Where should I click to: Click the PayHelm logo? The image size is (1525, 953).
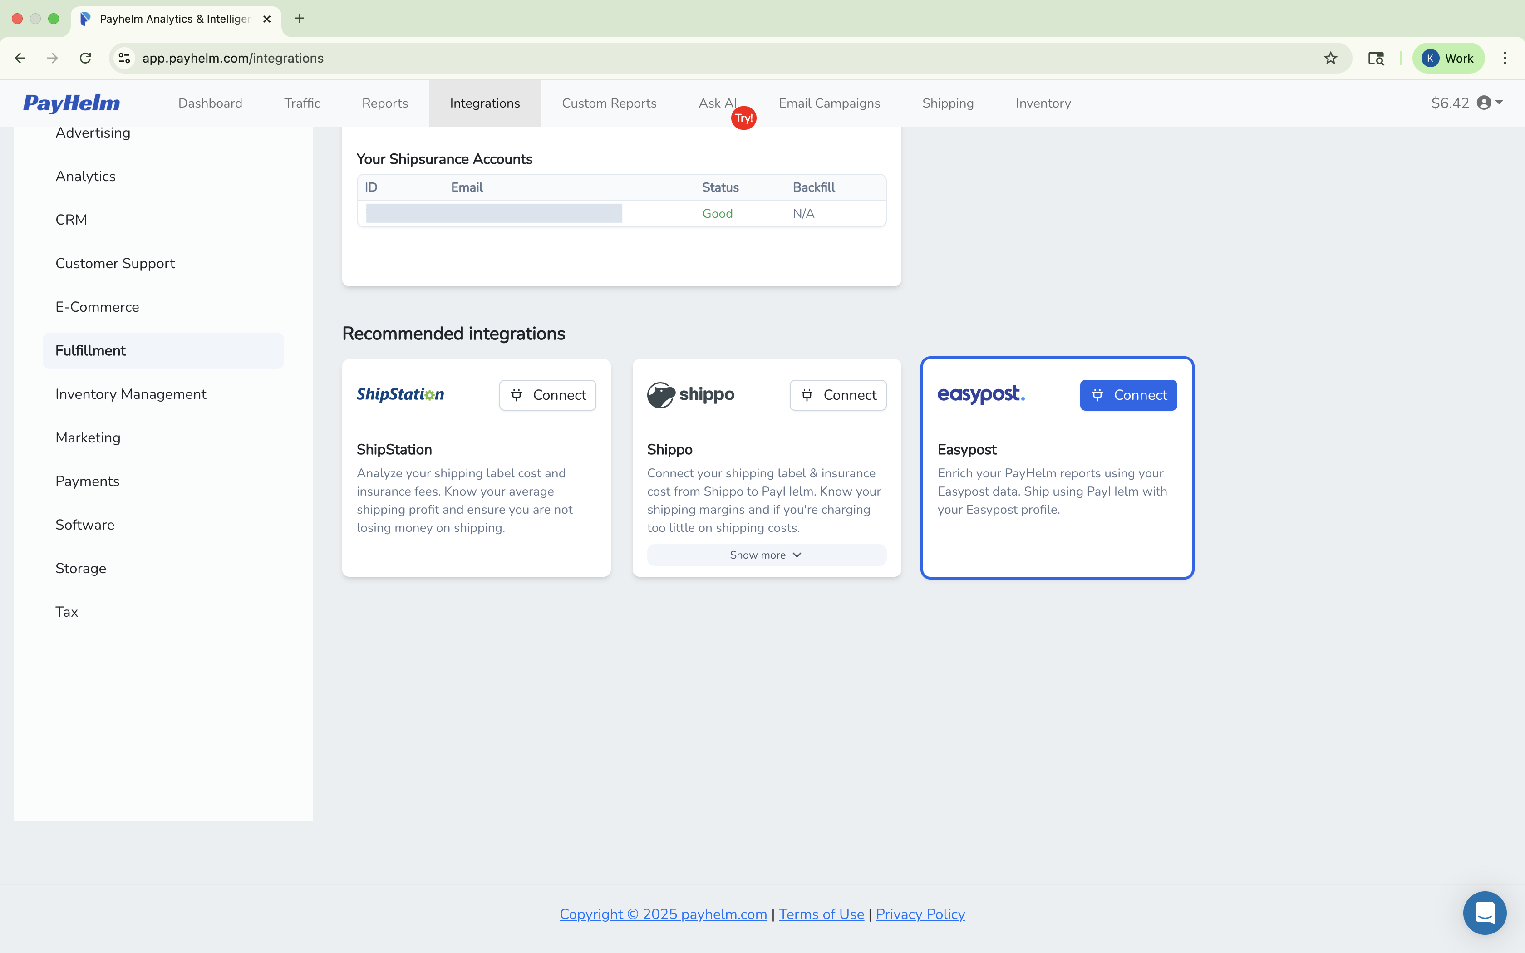tap(71, 103)
